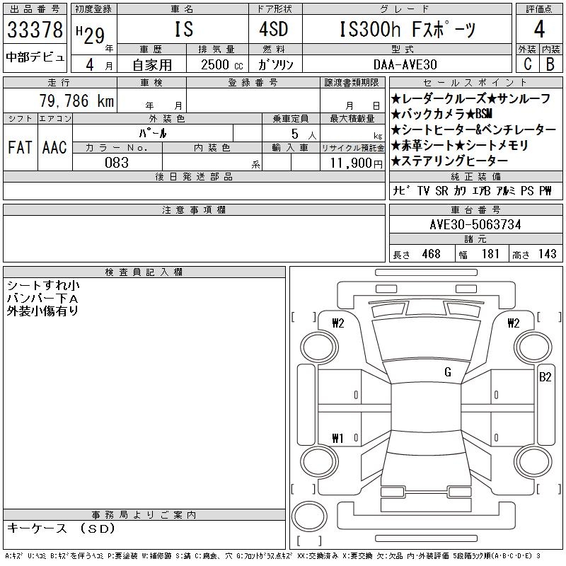Image resolution: width=566 pixels, height=566 pixels.
Task: Click the spare tire circle in diagram
Action: pyautogui.click(x=309, y=516)
